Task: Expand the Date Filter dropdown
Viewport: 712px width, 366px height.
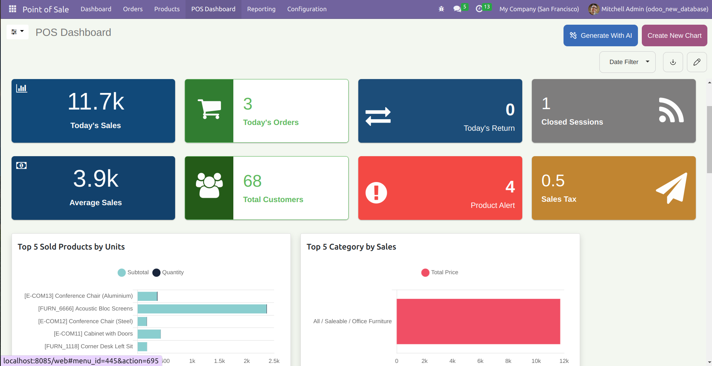Action: coord(627,62)
